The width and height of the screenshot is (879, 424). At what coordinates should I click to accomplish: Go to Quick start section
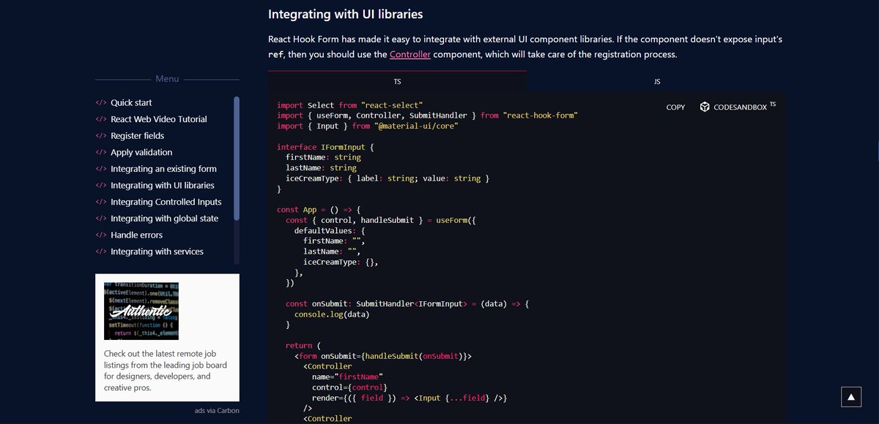click(x=131, y=103)
